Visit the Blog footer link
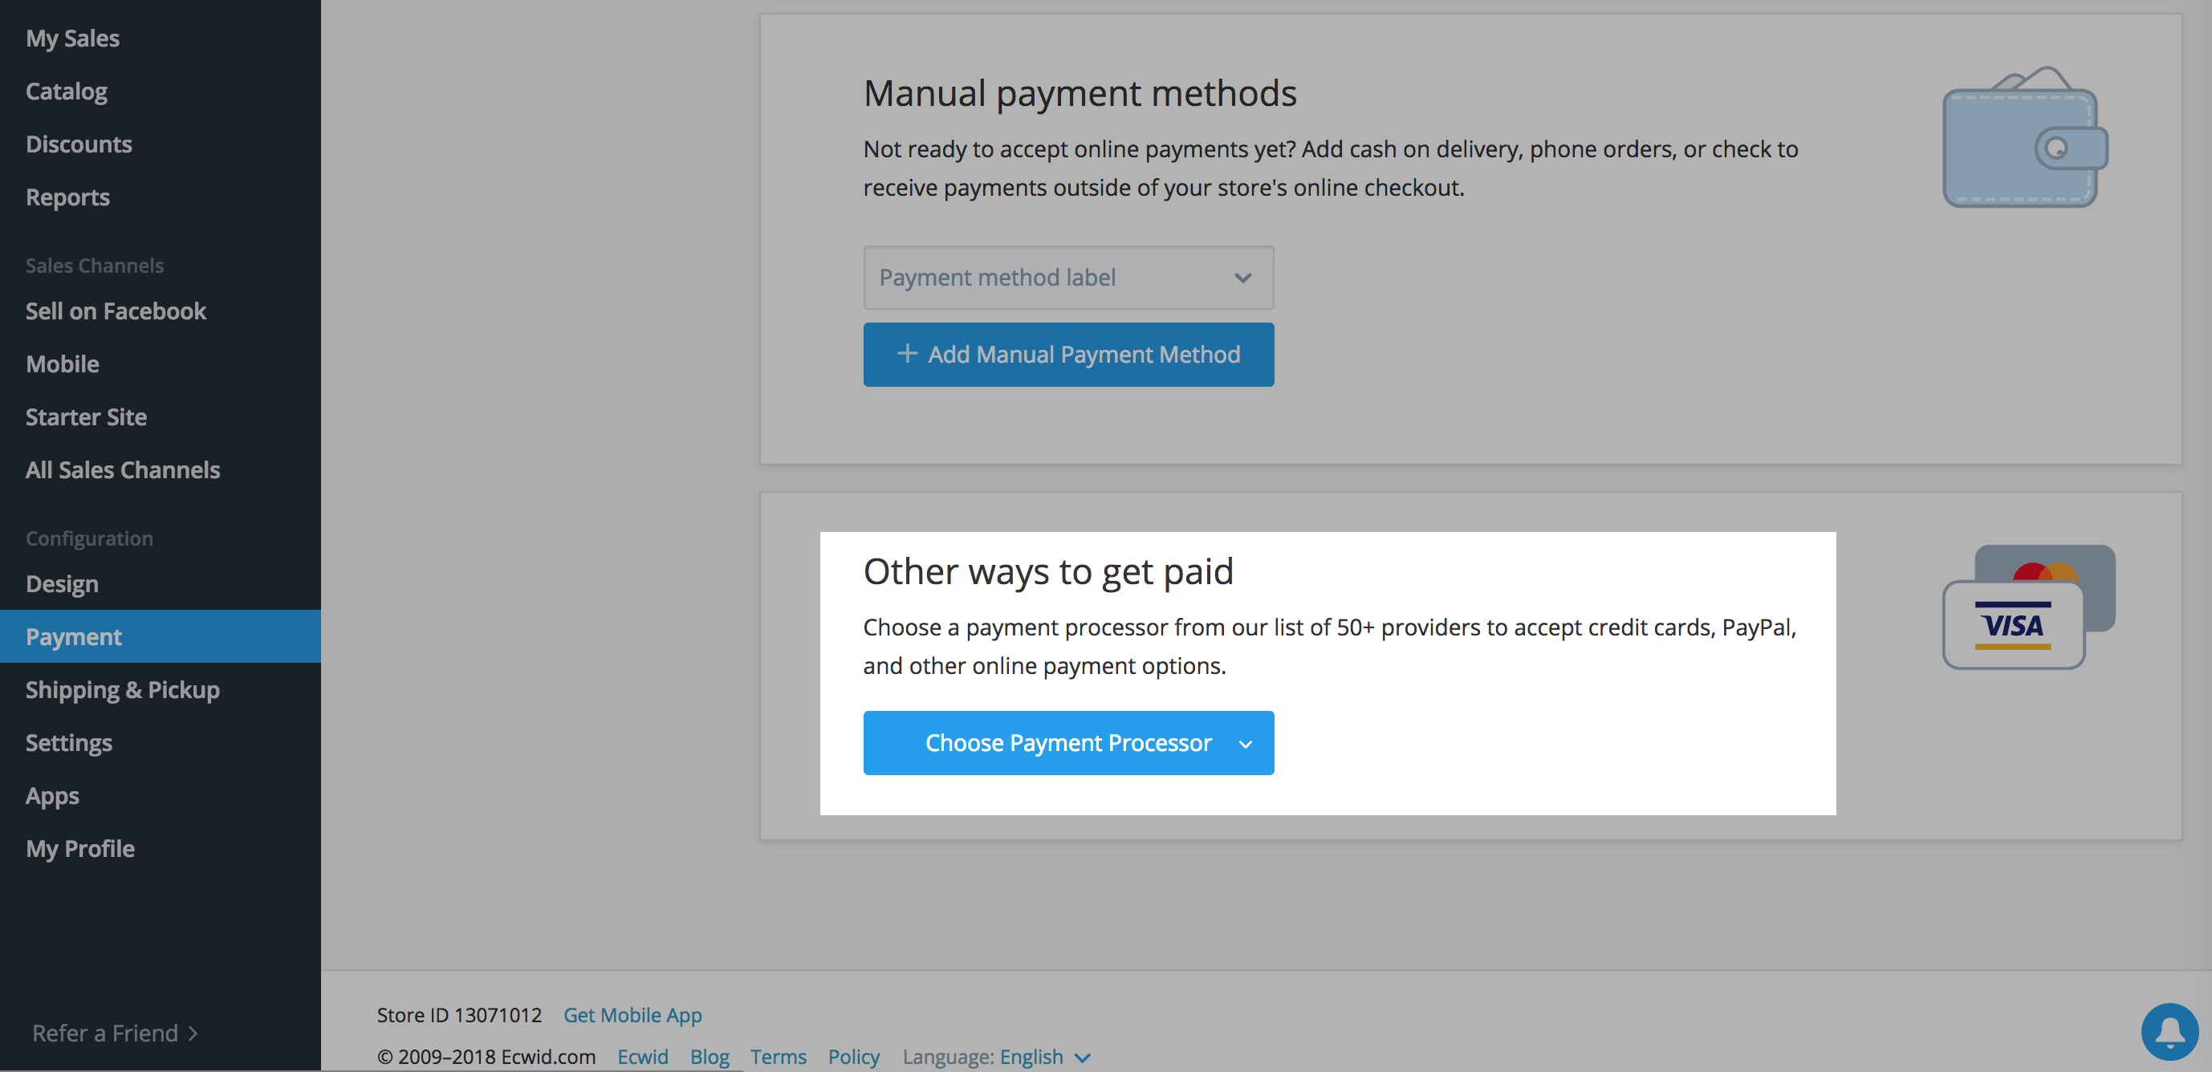The width and height of the screenshot is (2212, 1072). (710, 1057)
